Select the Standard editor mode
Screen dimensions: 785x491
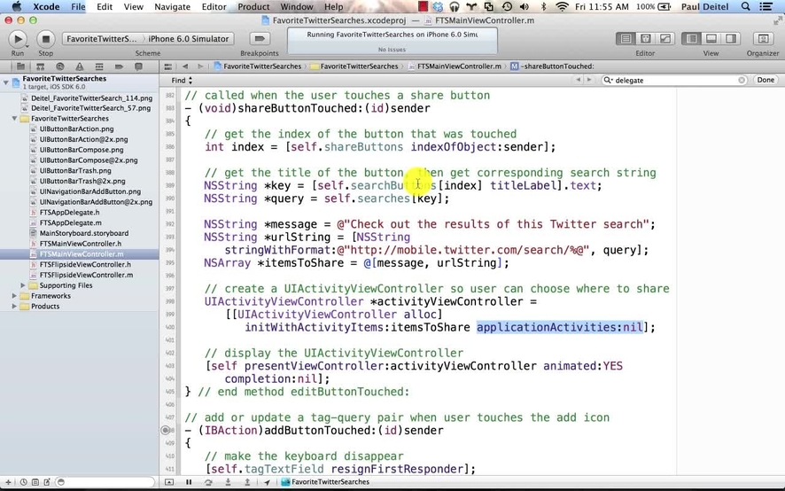(626, 39)
